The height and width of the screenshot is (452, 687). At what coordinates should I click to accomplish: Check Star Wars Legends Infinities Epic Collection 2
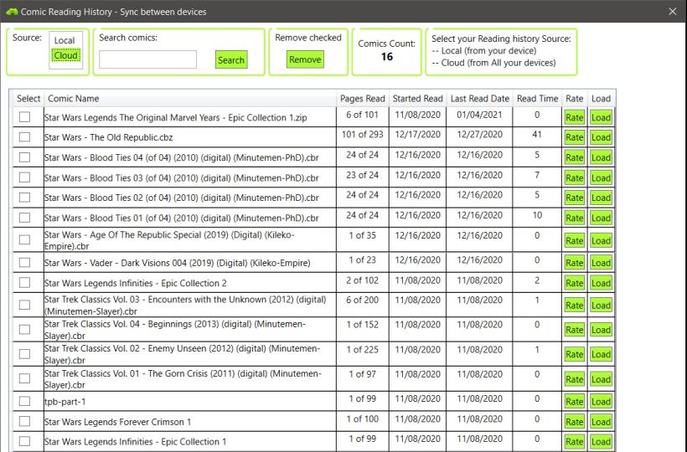click(24, 283)
